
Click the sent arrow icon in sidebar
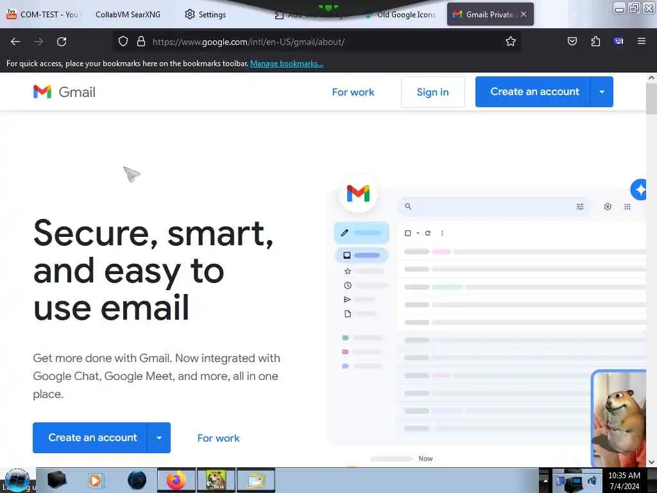tap(347, 299)
